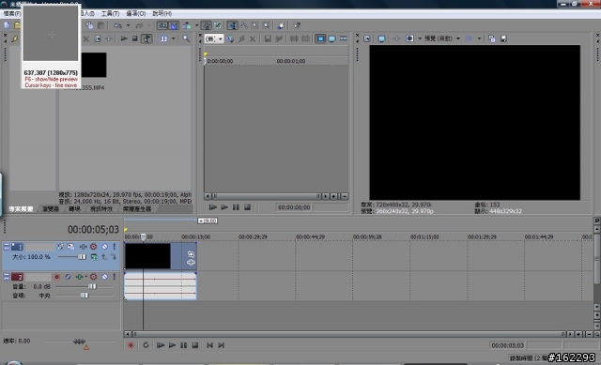Select the Selection Edit tool
The height and width of the screenshot is (365, 601).
[x=254, y=25]
